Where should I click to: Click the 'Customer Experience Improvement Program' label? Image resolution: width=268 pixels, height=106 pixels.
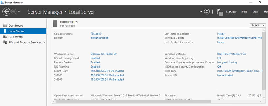[x=190, y=62]
